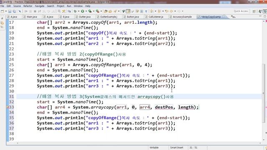Click the Debug bug icon
267x150 pixels.
(75, 11)
